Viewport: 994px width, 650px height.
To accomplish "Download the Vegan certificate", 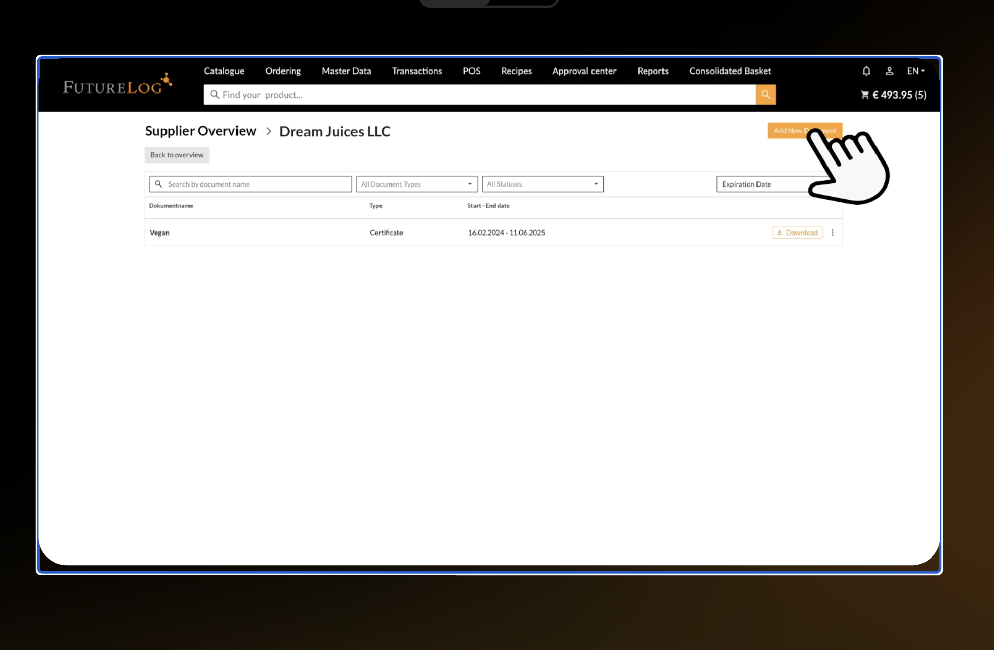I will click(797, 233).
